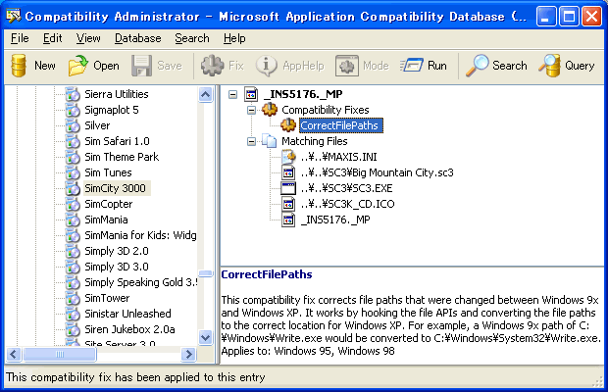The image size is (608, 392).
Task: Click the app list vertical scrollbar thumb
Action: tap(206, 273)
